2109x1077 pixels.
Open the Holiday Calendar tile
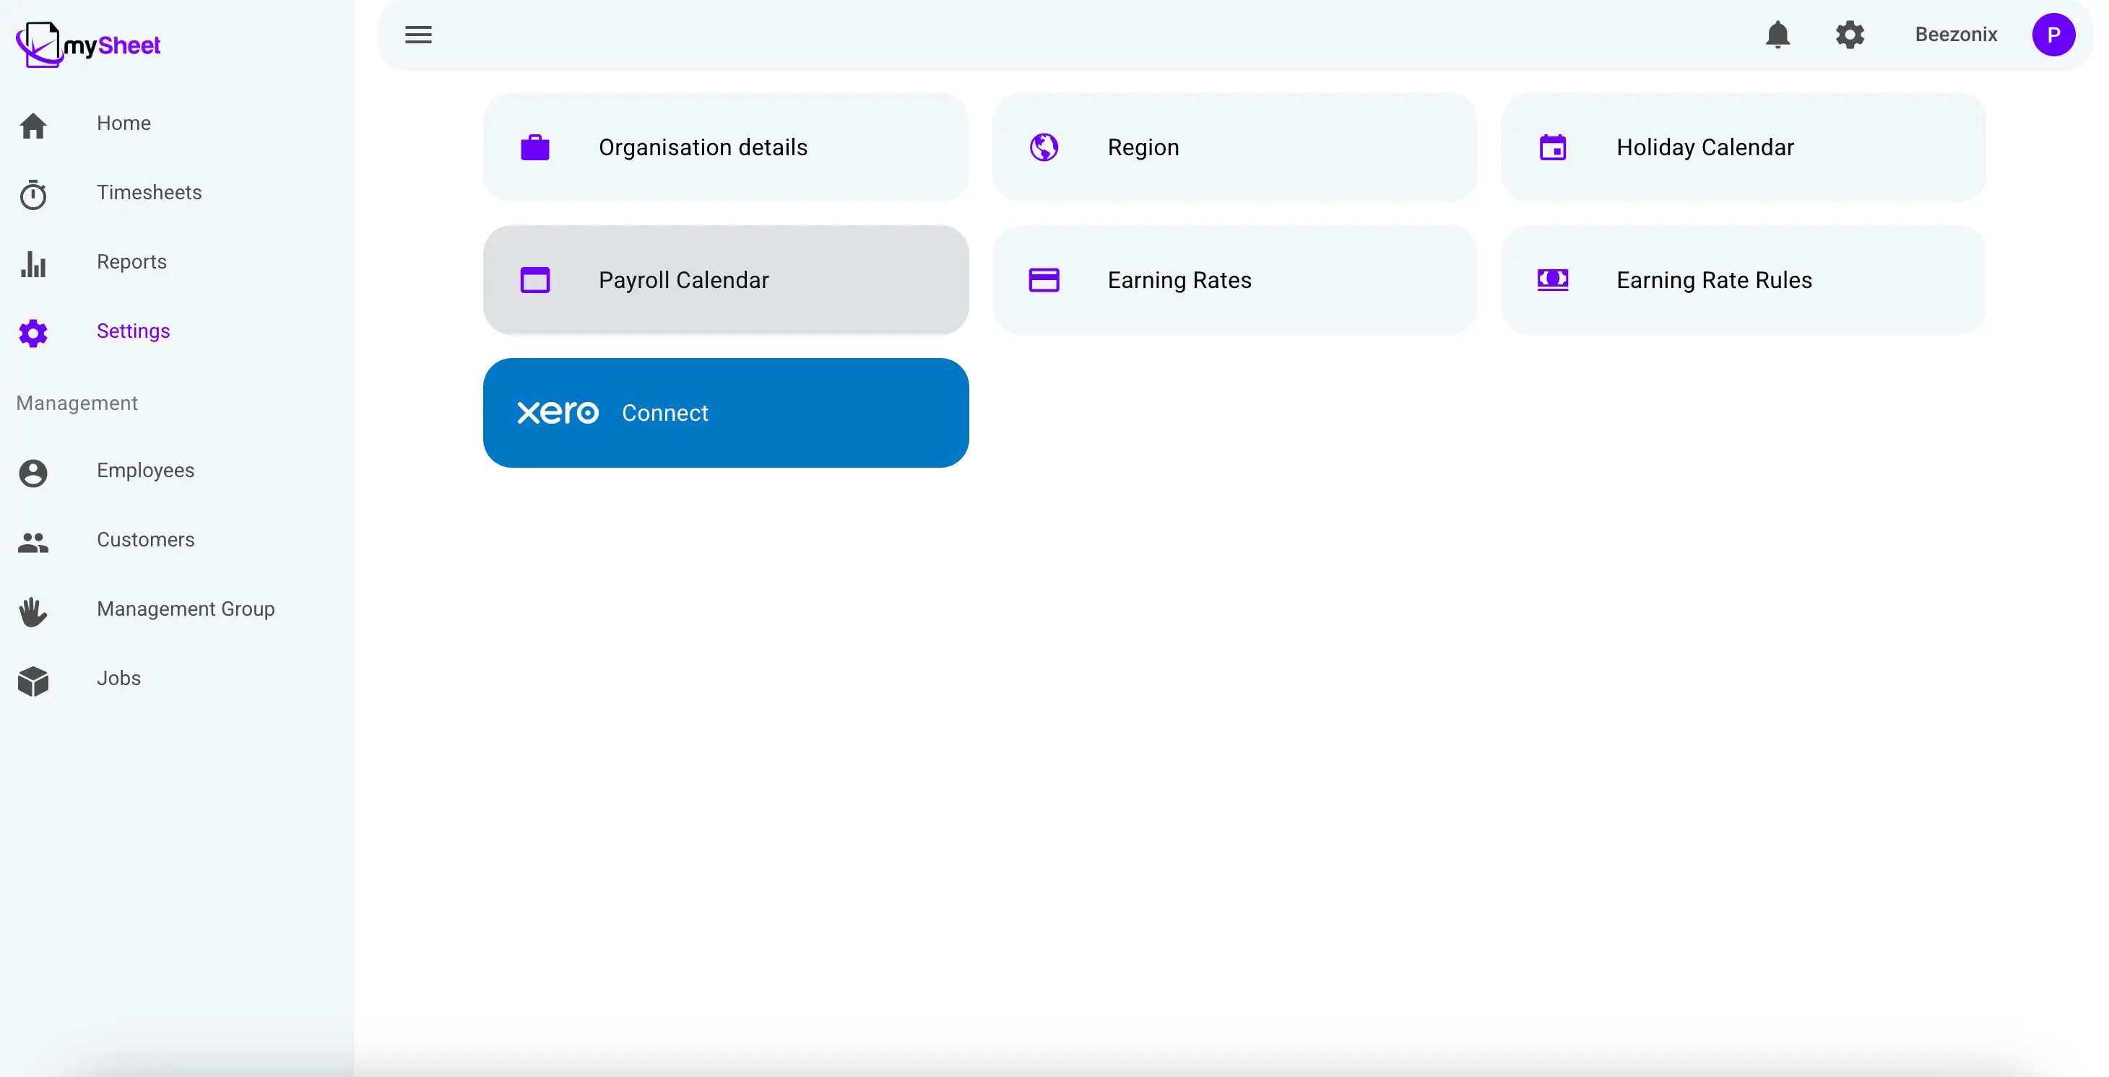[1744, 147]
